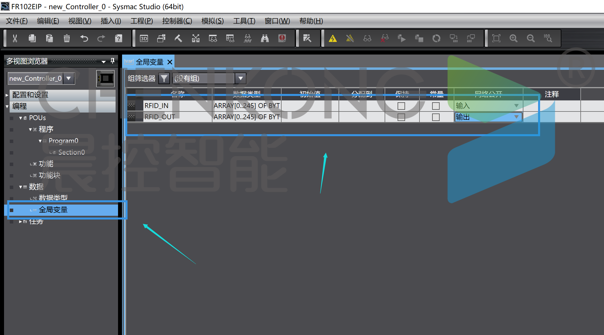Open the Multiview Explorer panel menu arrow
The height and width of the screenshot is (335, 604).
[x=104, y=61]
